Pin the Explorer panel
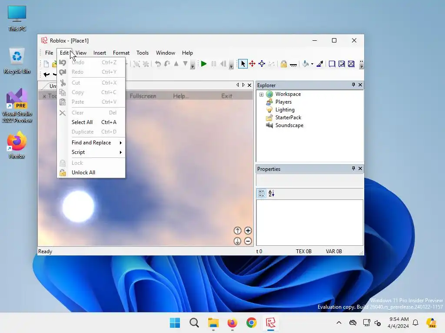This screenshot has height=333, width=445. 353,85
